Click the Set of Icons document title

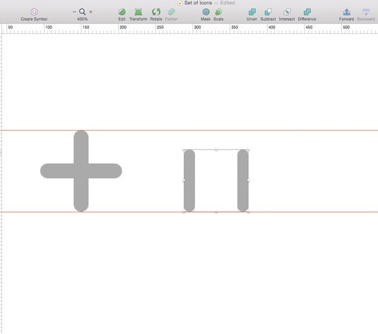point(198,3)
